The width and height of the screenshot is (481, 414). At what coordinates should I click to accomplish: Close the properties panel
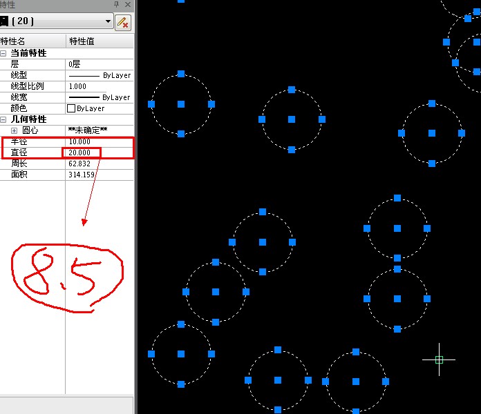click(127, 5)
